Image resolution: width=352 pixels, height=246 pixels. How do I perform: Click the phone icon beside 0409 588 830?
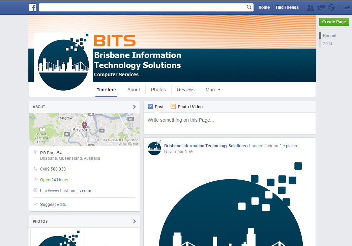tap(35, 169)
